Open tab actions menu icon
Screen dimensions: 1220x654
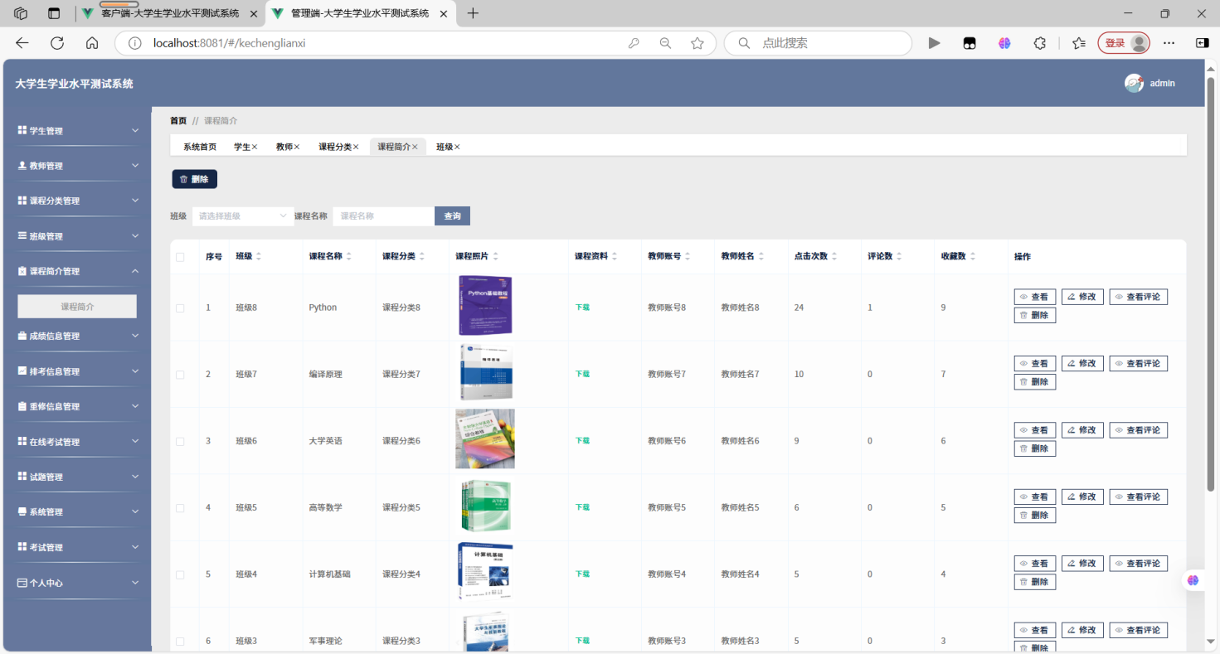tap(54, 13)
